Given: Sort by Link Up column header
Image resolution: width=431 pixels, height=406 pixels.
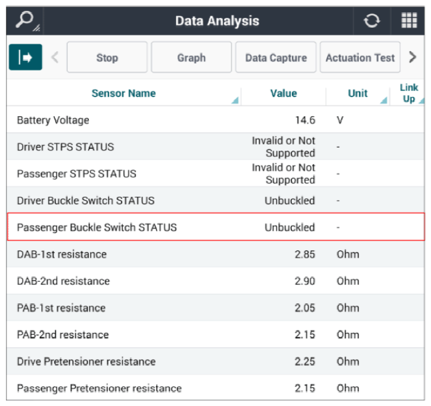Looking at the screenshot, I should (408, 94).
